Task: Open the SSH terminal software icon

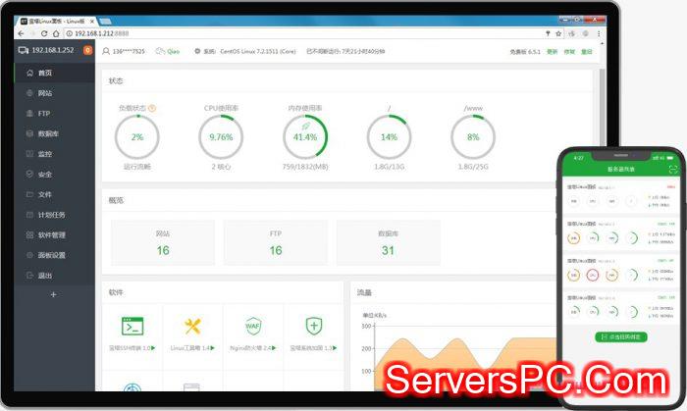Action: pyautogui.click(x=132, y=327)
